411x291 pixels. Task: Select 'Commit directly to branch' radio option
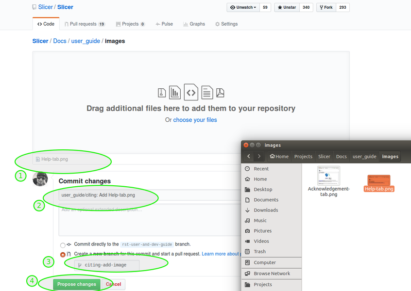coord(63,245)
